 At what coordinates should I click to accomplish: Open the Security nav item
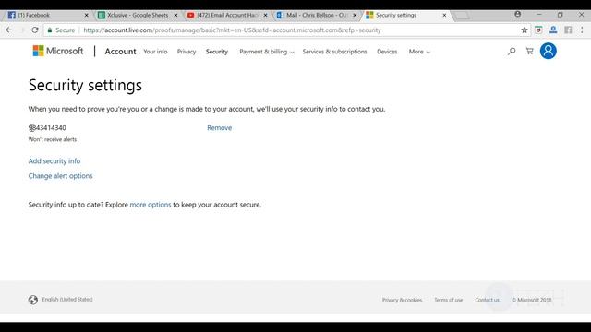point(217,52)
